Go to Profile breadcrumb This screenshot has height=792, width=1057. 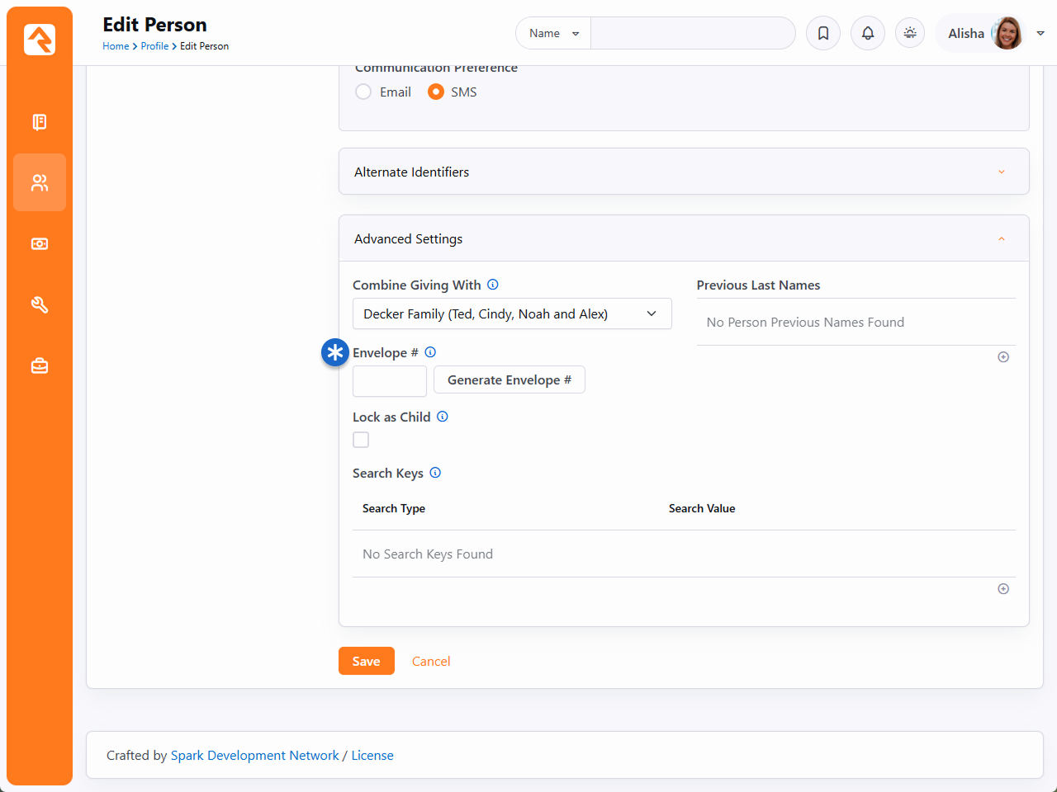pos(154,46)
